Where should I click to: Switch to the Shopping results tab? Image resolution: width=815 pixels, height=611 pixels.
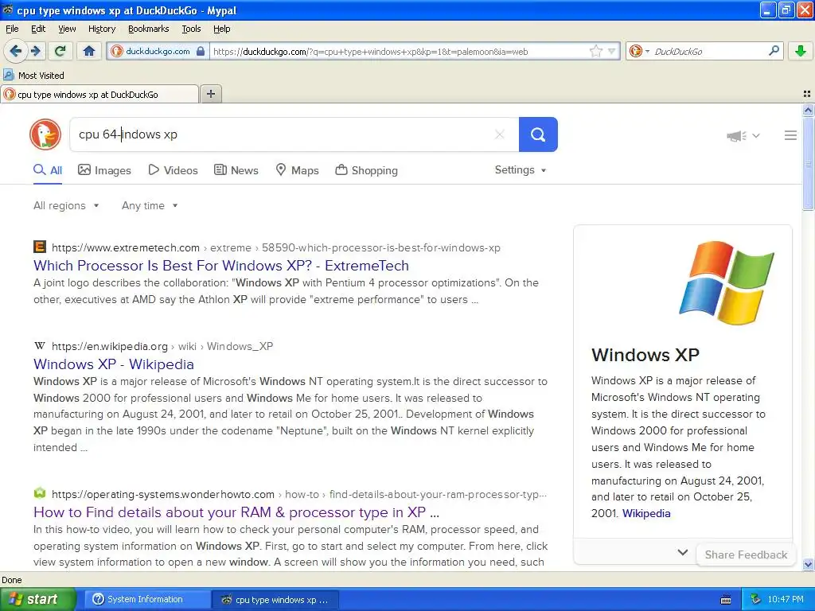[366, 170]
